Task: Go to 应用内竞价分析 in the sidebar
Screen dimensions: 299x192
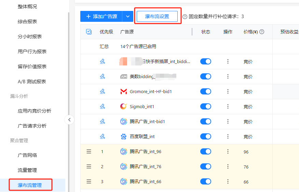Action: pyautogui.click(x=34, y=111)
